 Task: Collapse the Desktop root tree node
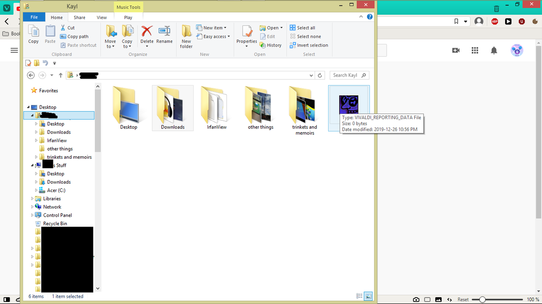coord(28,107)
